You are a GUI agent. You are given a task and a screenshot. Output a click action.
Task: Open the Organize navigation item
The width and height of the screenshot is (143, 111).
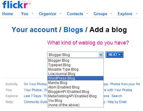coord(48,14)
